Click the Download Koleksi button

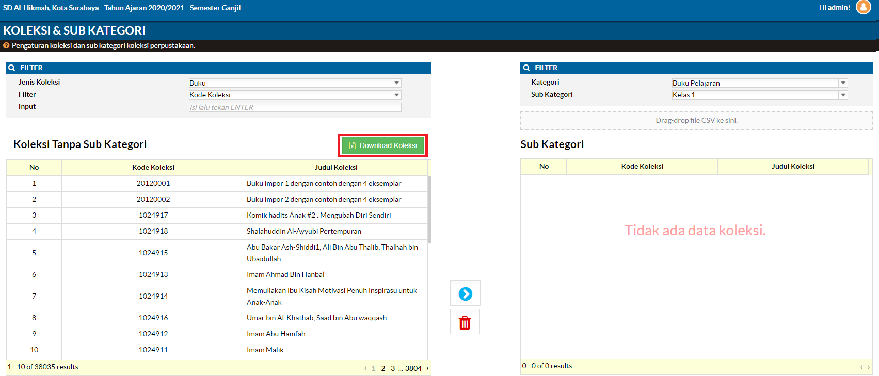click(382, 145)
